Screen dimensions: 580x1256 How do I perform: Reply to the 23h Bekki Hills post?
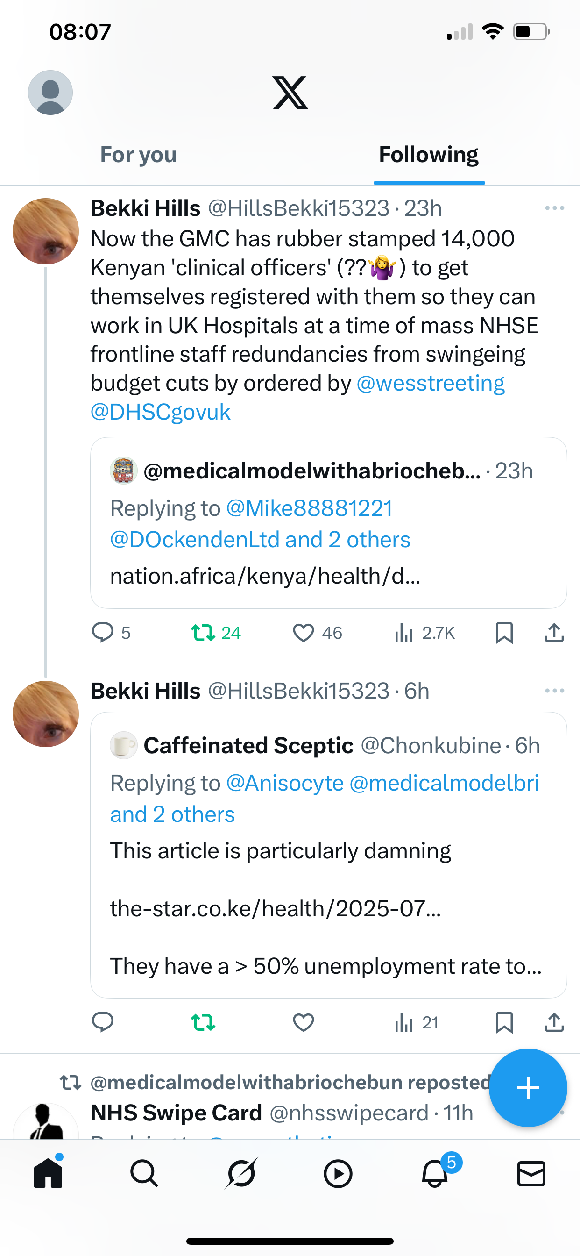click(x=103, y=633)
